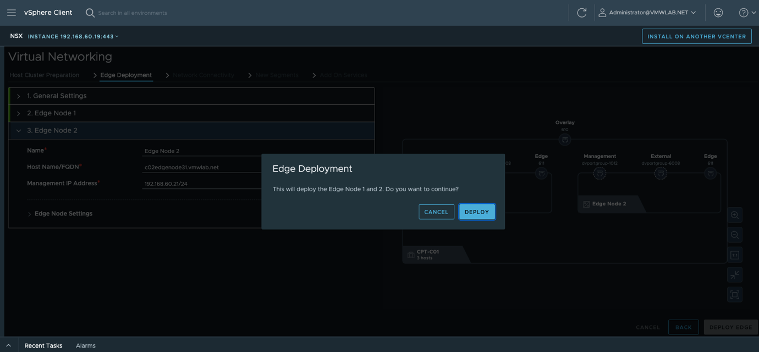Click the Edge Node 2 label icon
This screenshot has height=352, width=759.
(x=586, y=204)
